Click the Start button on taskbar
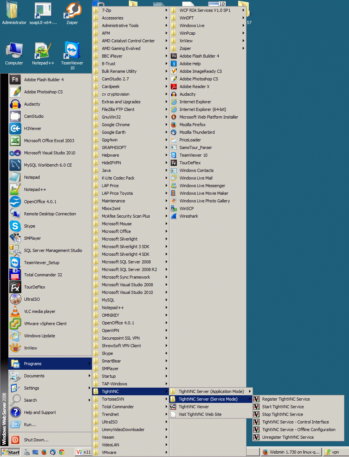This screenshot has width=349, height=457. tap(11, 452)
